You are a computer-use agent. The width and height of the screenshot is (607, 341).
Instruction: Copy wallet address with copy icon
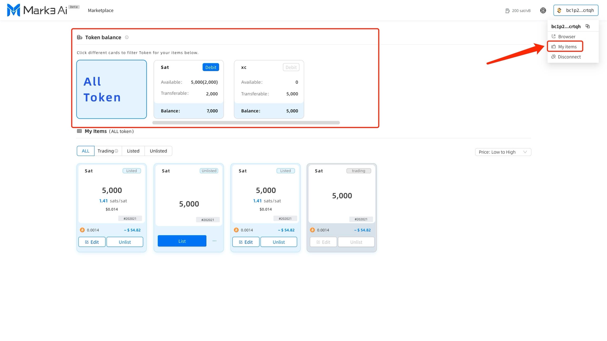[588, 26]
